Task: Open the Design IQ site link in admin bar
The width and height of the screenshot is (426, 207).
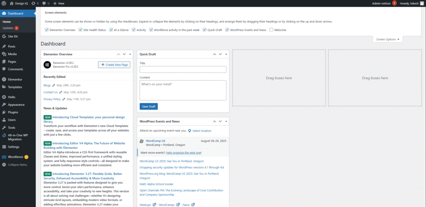Action: pos(18,3)
